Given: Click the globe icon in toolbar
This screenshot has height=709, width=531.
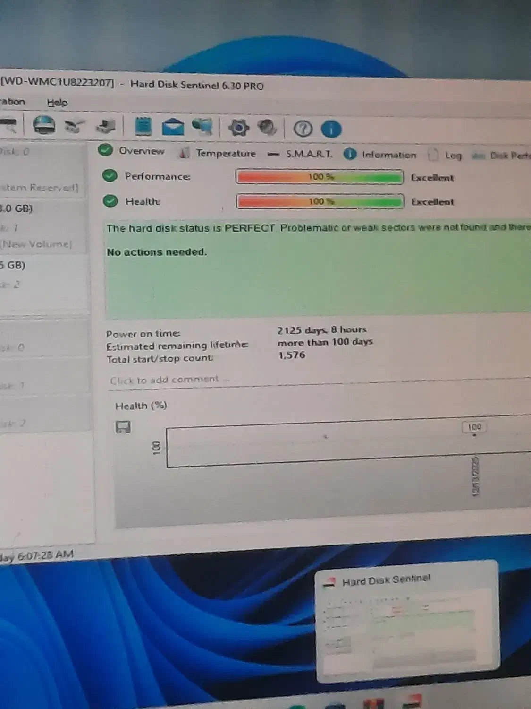Looking at the screenshot, I should 267,128.
